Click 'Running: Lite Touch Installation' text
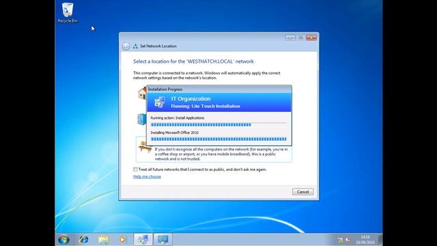The width and height of the screenshot is (437, 246). click(x=206, y=107)
